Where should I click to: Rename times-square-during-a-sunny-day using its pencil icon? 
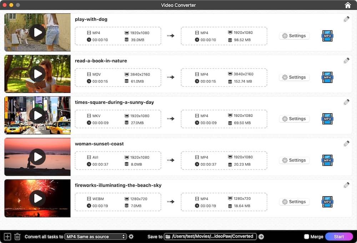click(x=346, y=101)
